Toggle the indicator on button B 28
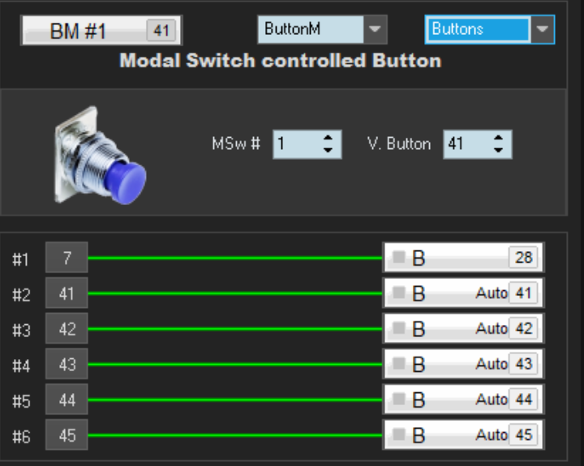 click(x=398, y=258)
